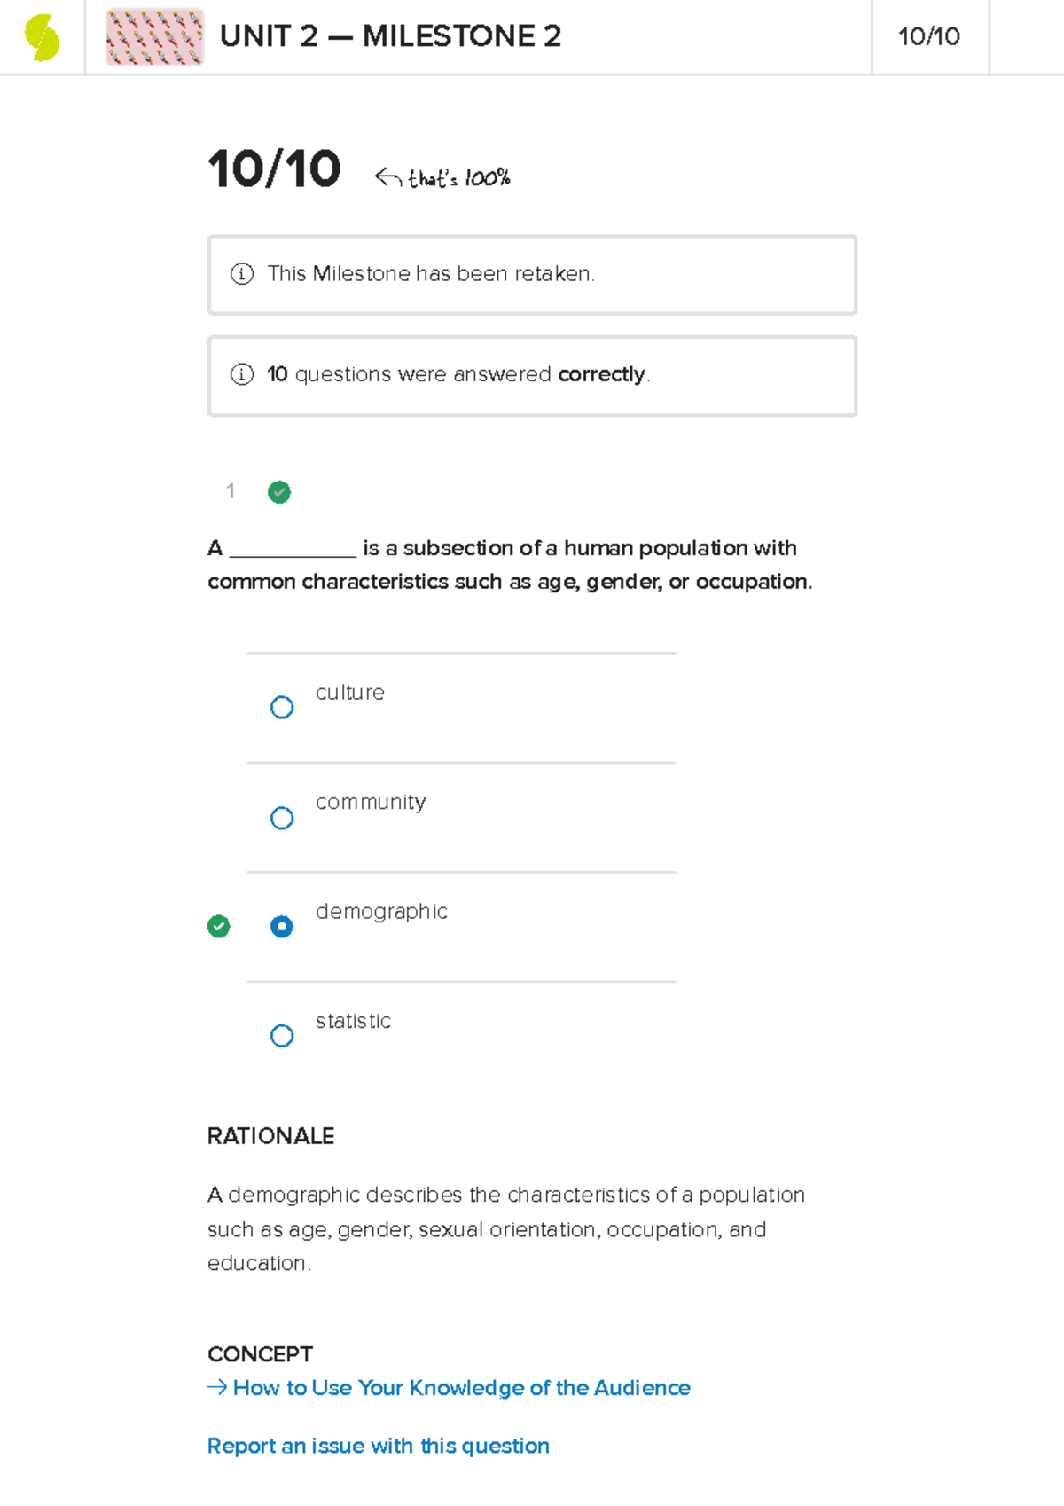Click the green correct-answer check beside demographic
The image size is (1064, 1506).
218,927
